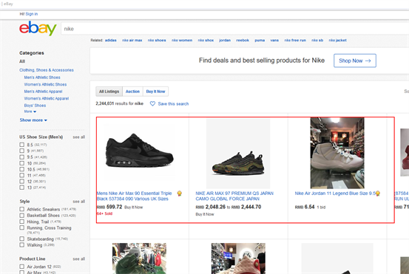Open the camo Air Max 97 product image

(x=238, y=154)
